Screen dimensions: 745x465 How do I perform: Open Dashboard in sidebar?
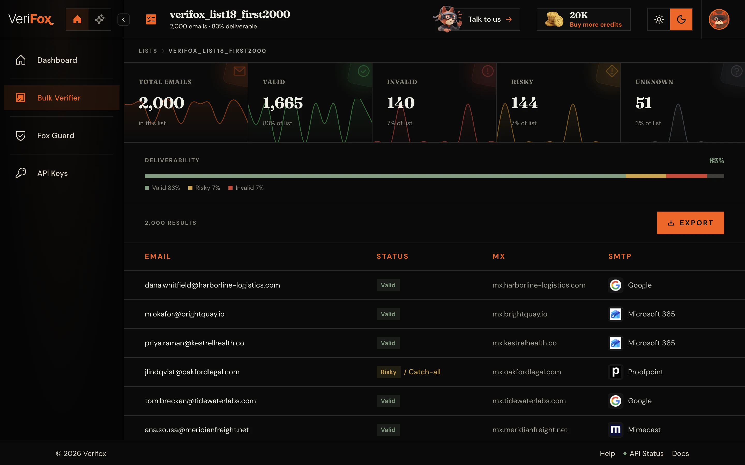62,60
